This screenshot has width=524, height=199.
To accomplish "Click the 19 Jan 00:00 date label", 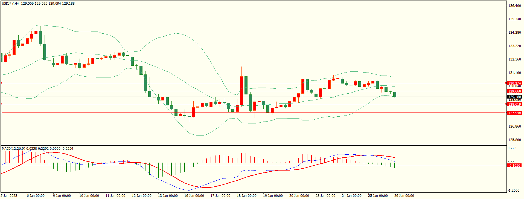I will (273, 195).
